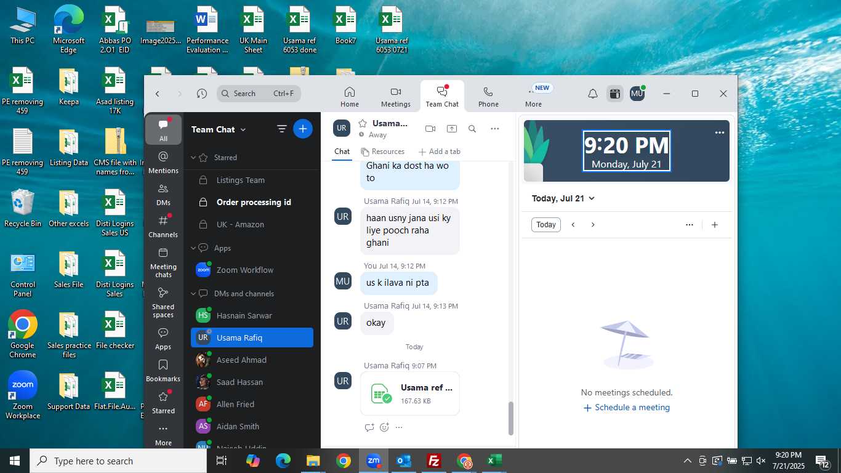Open the Resources tab
Image resolution: width=841 pixels, height=473 pixels.
point(382,152)
